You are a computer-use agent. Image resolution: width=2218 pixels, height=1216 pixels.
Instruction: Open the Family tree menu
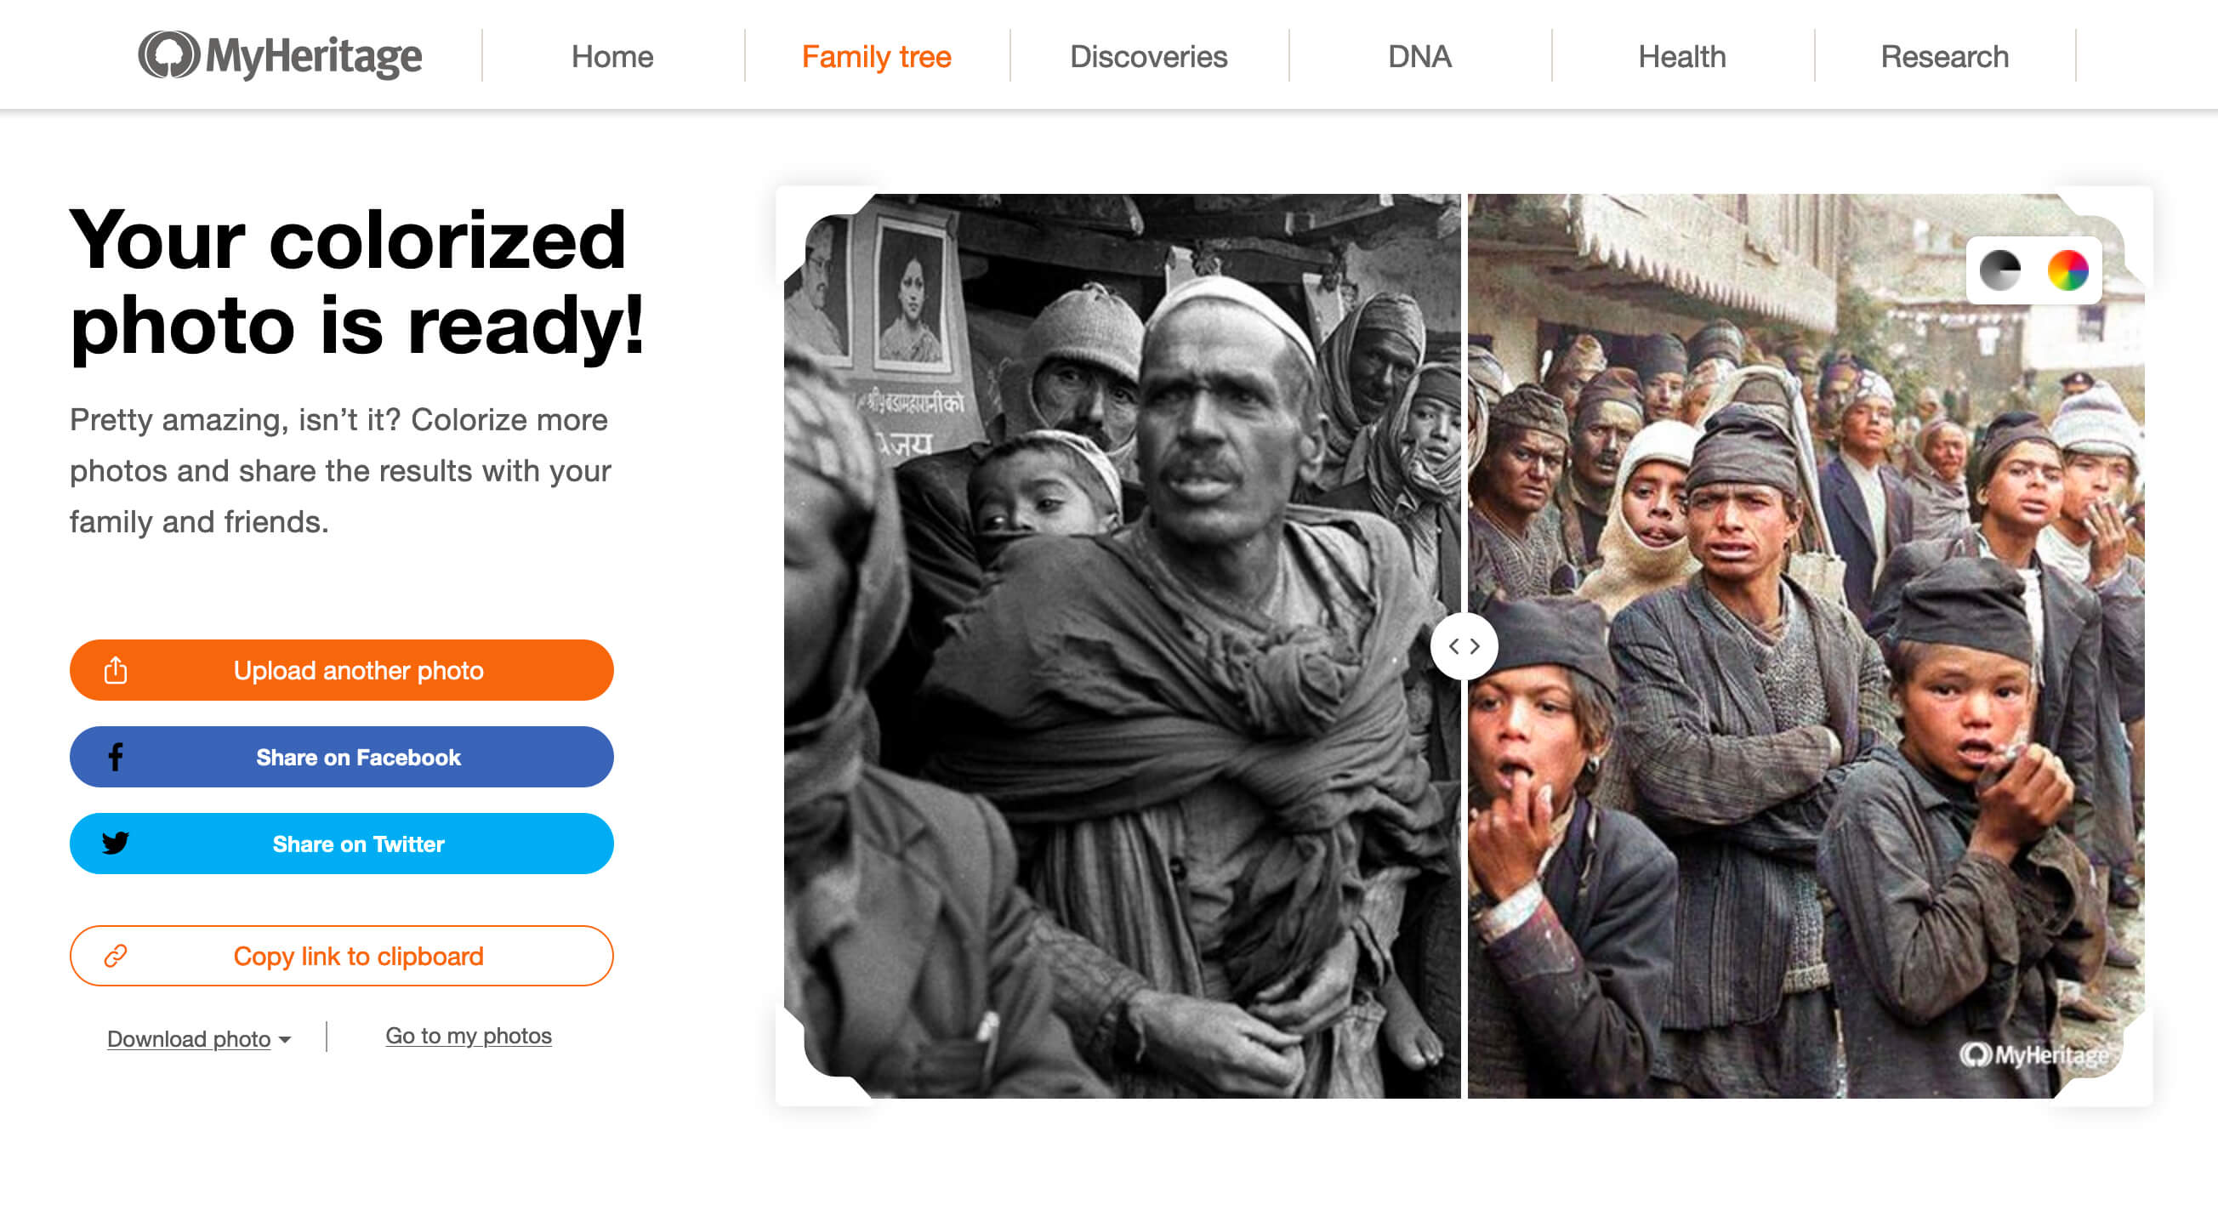pyautogui.click(x=876, y=57)
